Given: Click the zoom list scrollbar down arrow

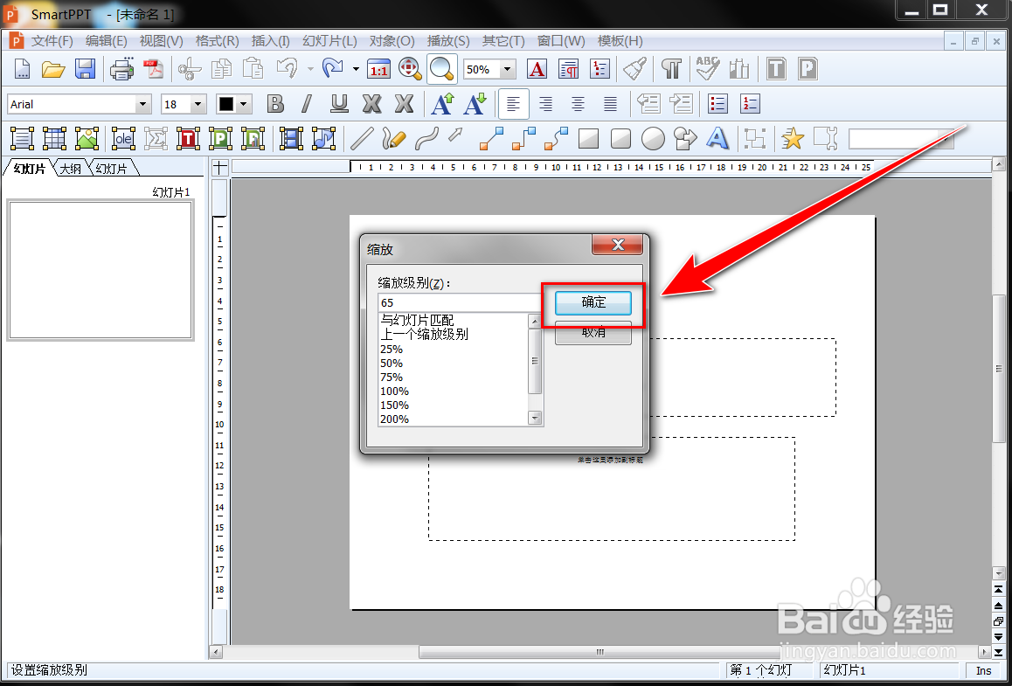Looking at the screenshot, I should tap(534, 419).
